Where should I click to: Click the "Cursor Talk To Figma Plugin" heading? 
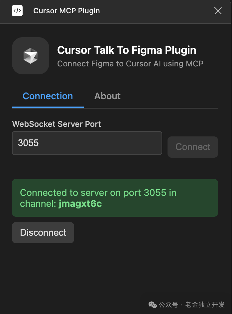127,50
